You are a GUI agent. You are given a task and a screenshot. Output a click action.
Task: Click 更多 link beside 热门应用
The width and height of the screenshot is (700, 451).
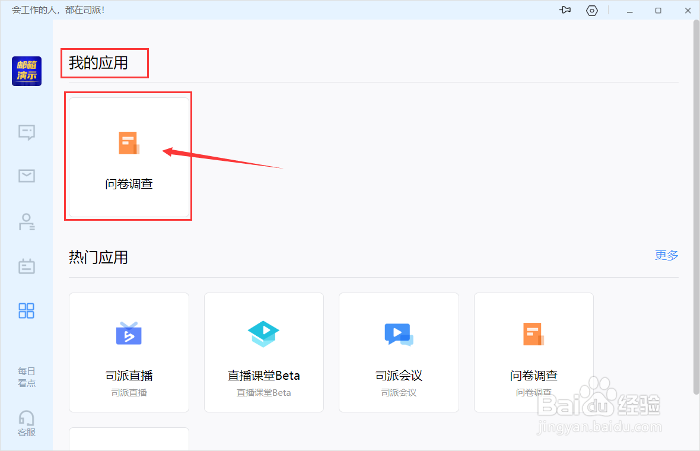click(667, 255)
